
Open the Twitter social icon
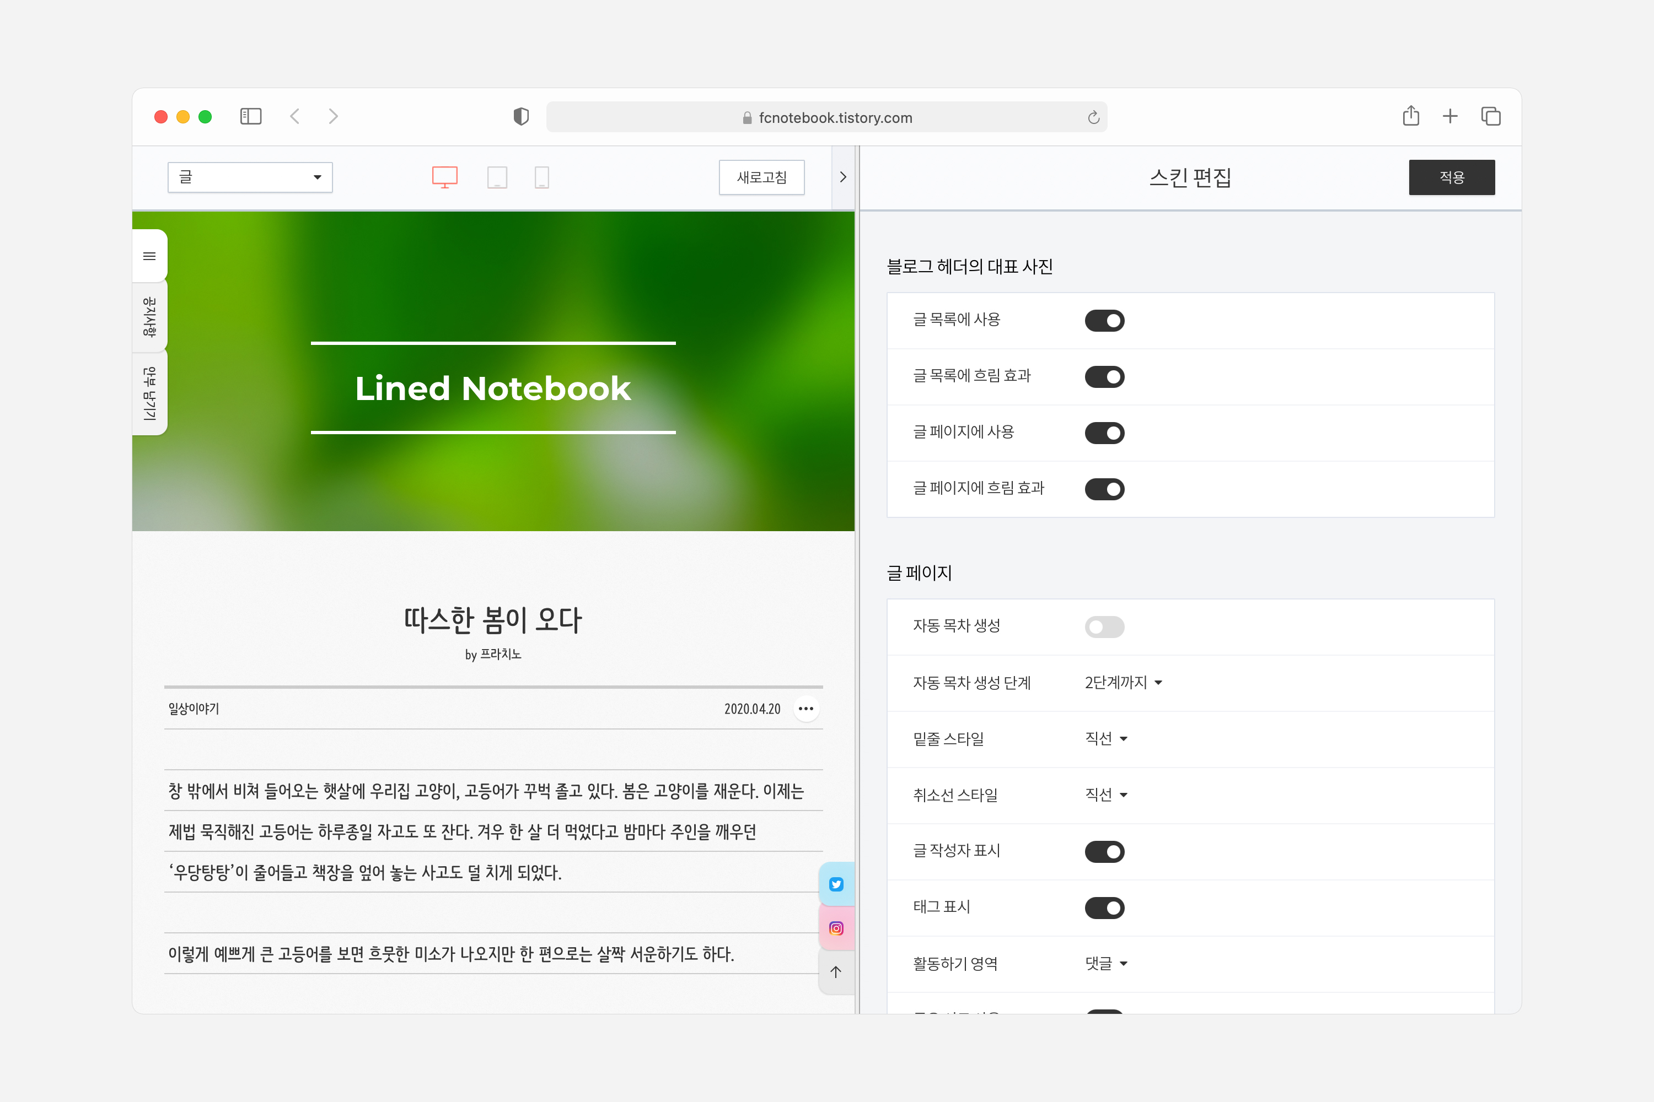pos(836,884)
